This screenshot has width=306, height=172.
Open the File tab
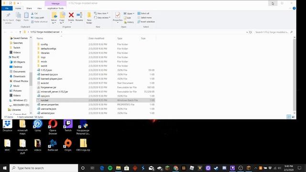(x=7, y=8)
